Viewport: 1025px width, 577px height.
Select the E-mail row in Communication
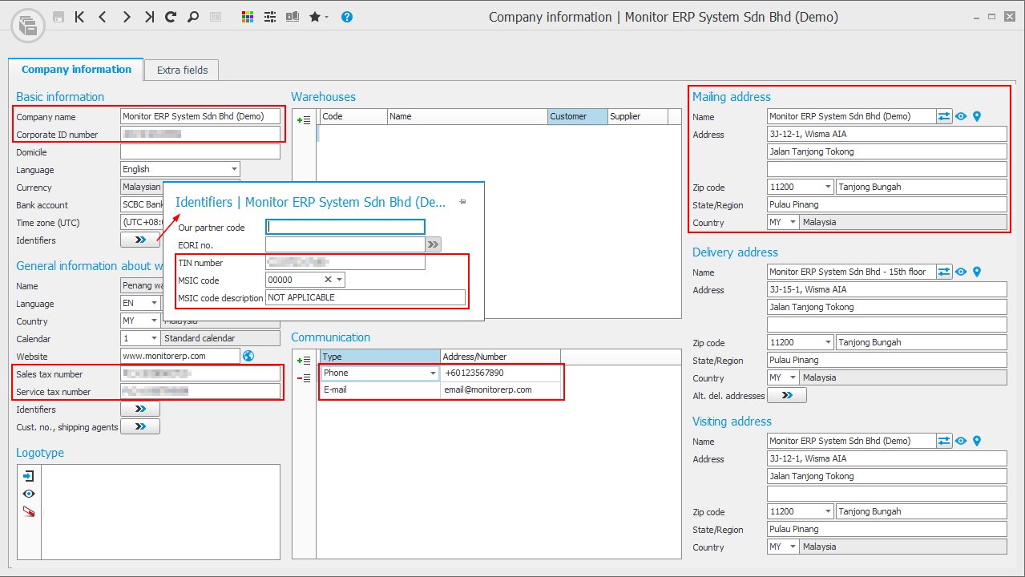(439, 390)
